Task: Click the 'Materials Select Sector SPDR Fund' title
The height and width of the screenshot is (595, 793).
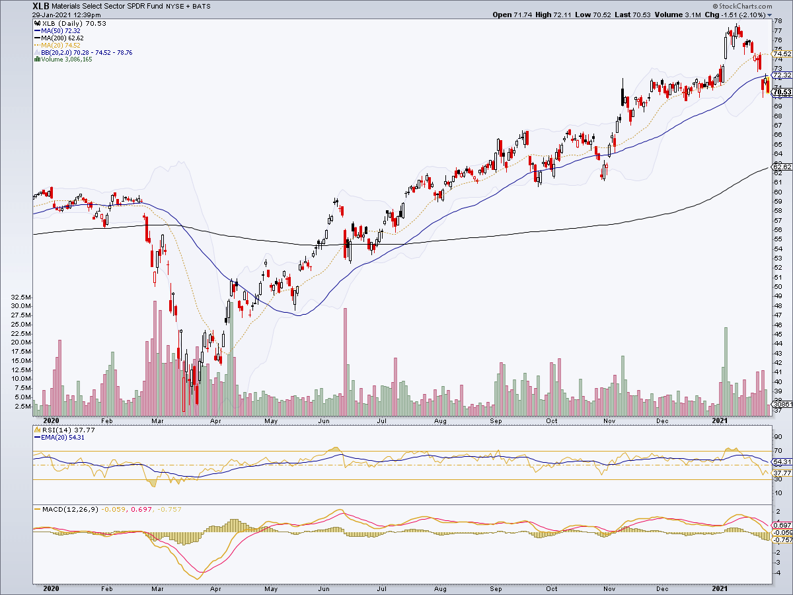Action: [x=108, y=5]
